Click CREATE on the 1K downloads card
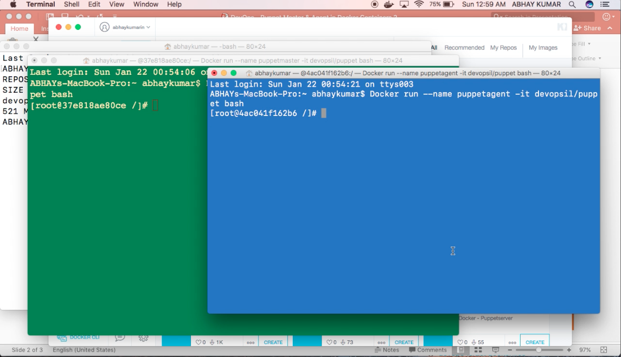Screen dimensions: 621x357 click(x=273, y=342)
